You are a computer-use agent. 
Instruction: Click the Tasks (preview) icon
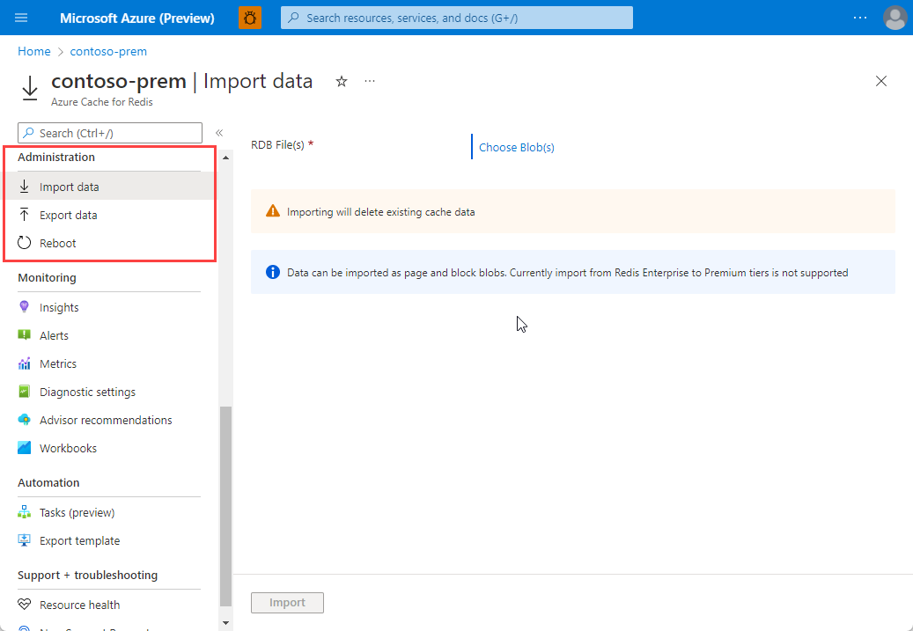(x=24, y=511)
